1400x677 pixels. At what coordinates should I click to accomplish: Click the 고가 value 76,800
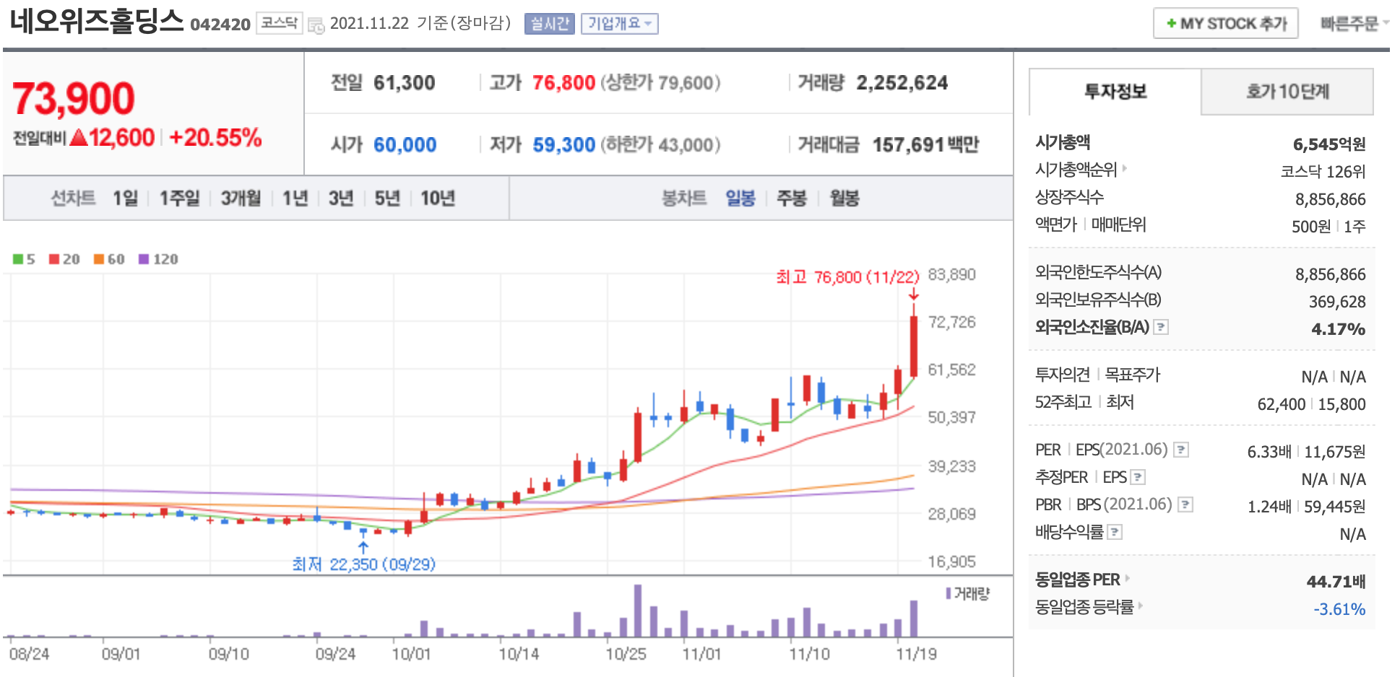coord(563,83)
